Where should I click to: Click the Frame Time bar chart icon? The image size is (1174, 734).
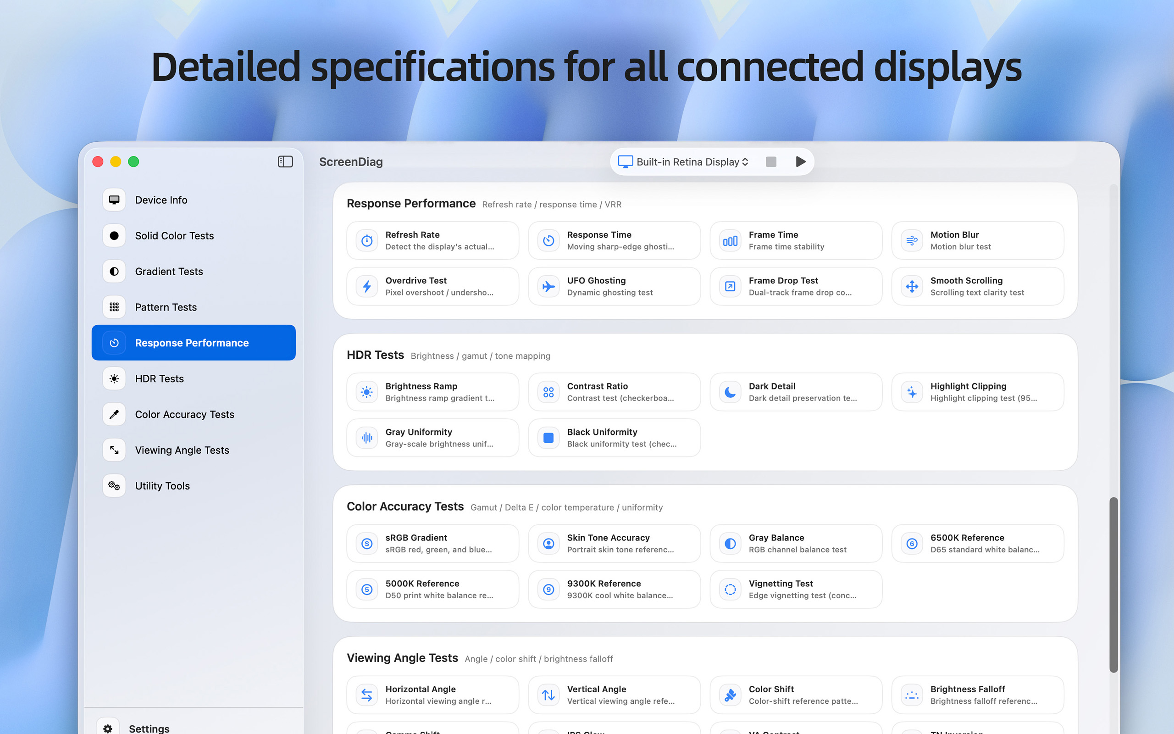click(730, 240)
